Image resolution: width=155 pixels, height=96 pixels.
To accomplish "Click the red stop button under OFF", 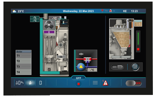I will (79, 84).
